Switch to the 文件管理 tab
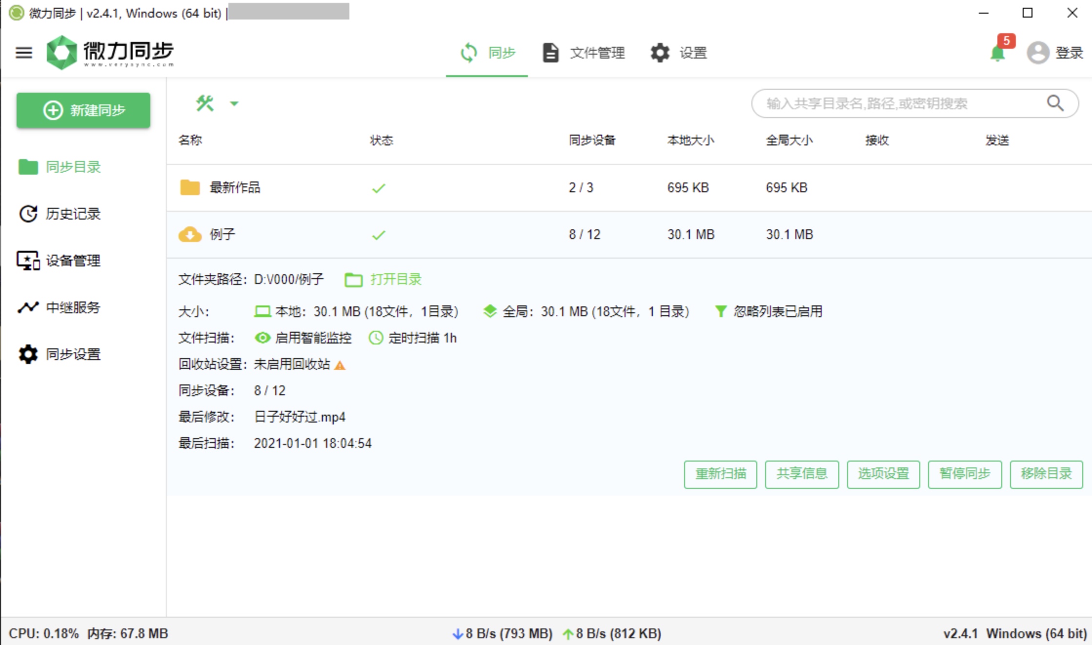The width and height of the screenshot is (1092, 645). point(584,52)
